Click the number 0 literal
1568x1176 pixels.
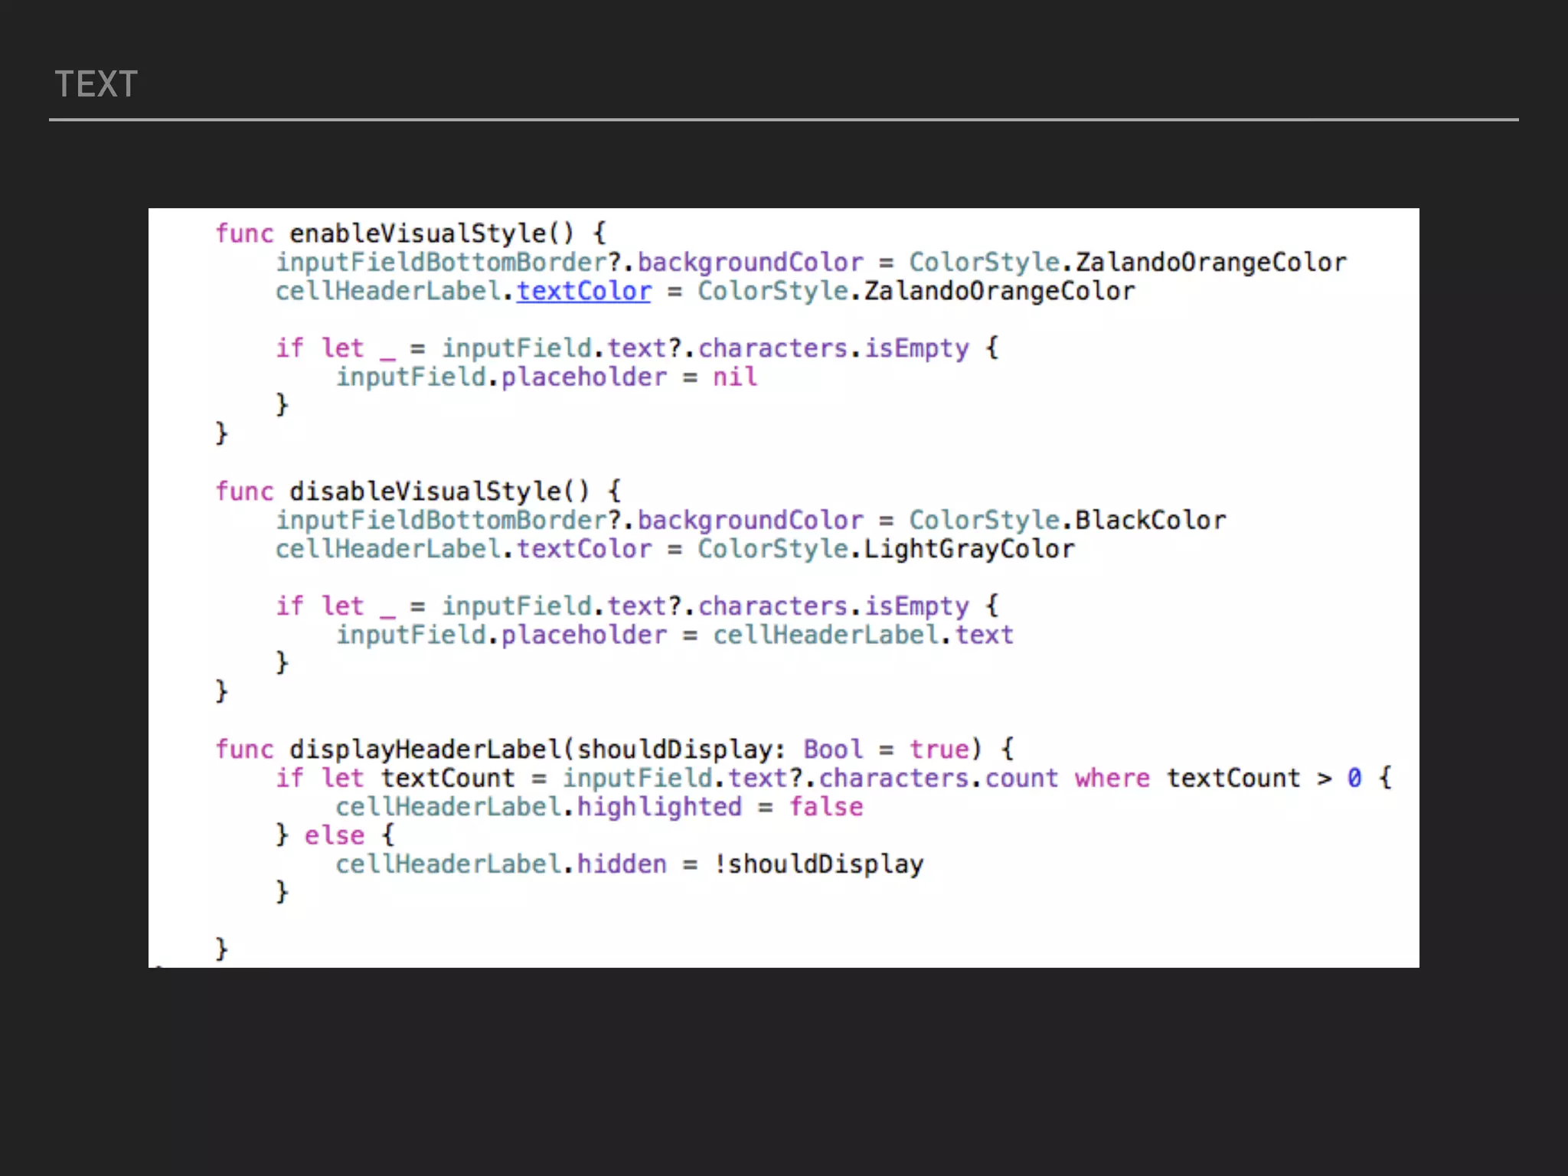click(1354, 779)
